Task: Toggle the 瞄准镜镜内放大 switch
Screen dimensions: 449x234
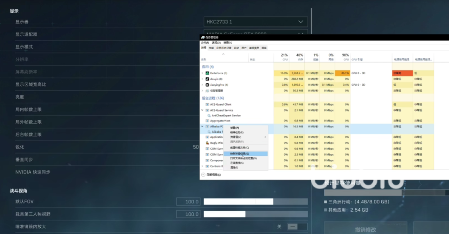Action: click(x=297, y=227)
